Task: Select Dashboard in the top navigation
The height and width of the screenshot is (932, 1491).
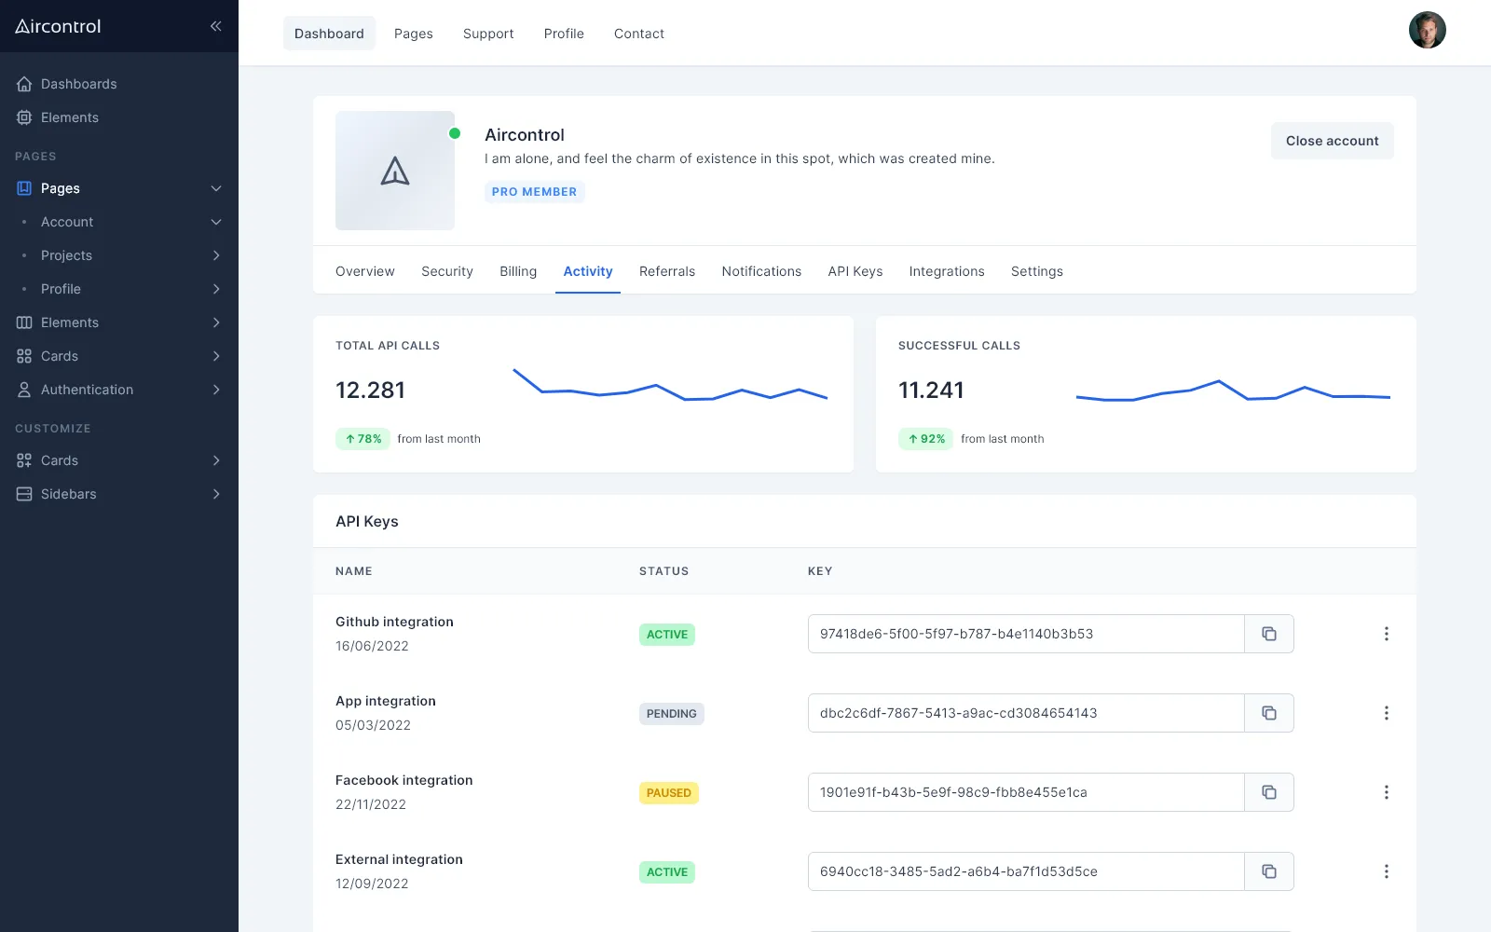Action: [x=329, y=34]
